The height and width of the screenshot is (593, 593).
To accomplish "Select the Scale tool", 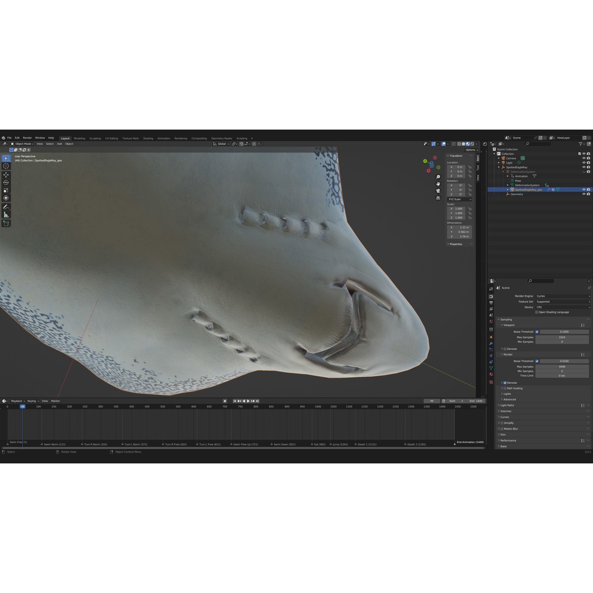I will point(6,190).
